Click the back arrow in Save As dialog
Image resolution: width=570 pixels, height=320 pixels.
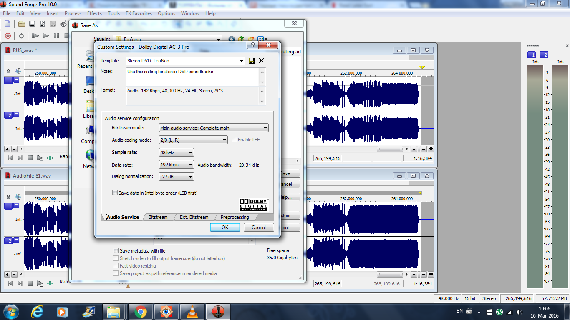coord(232,40)
